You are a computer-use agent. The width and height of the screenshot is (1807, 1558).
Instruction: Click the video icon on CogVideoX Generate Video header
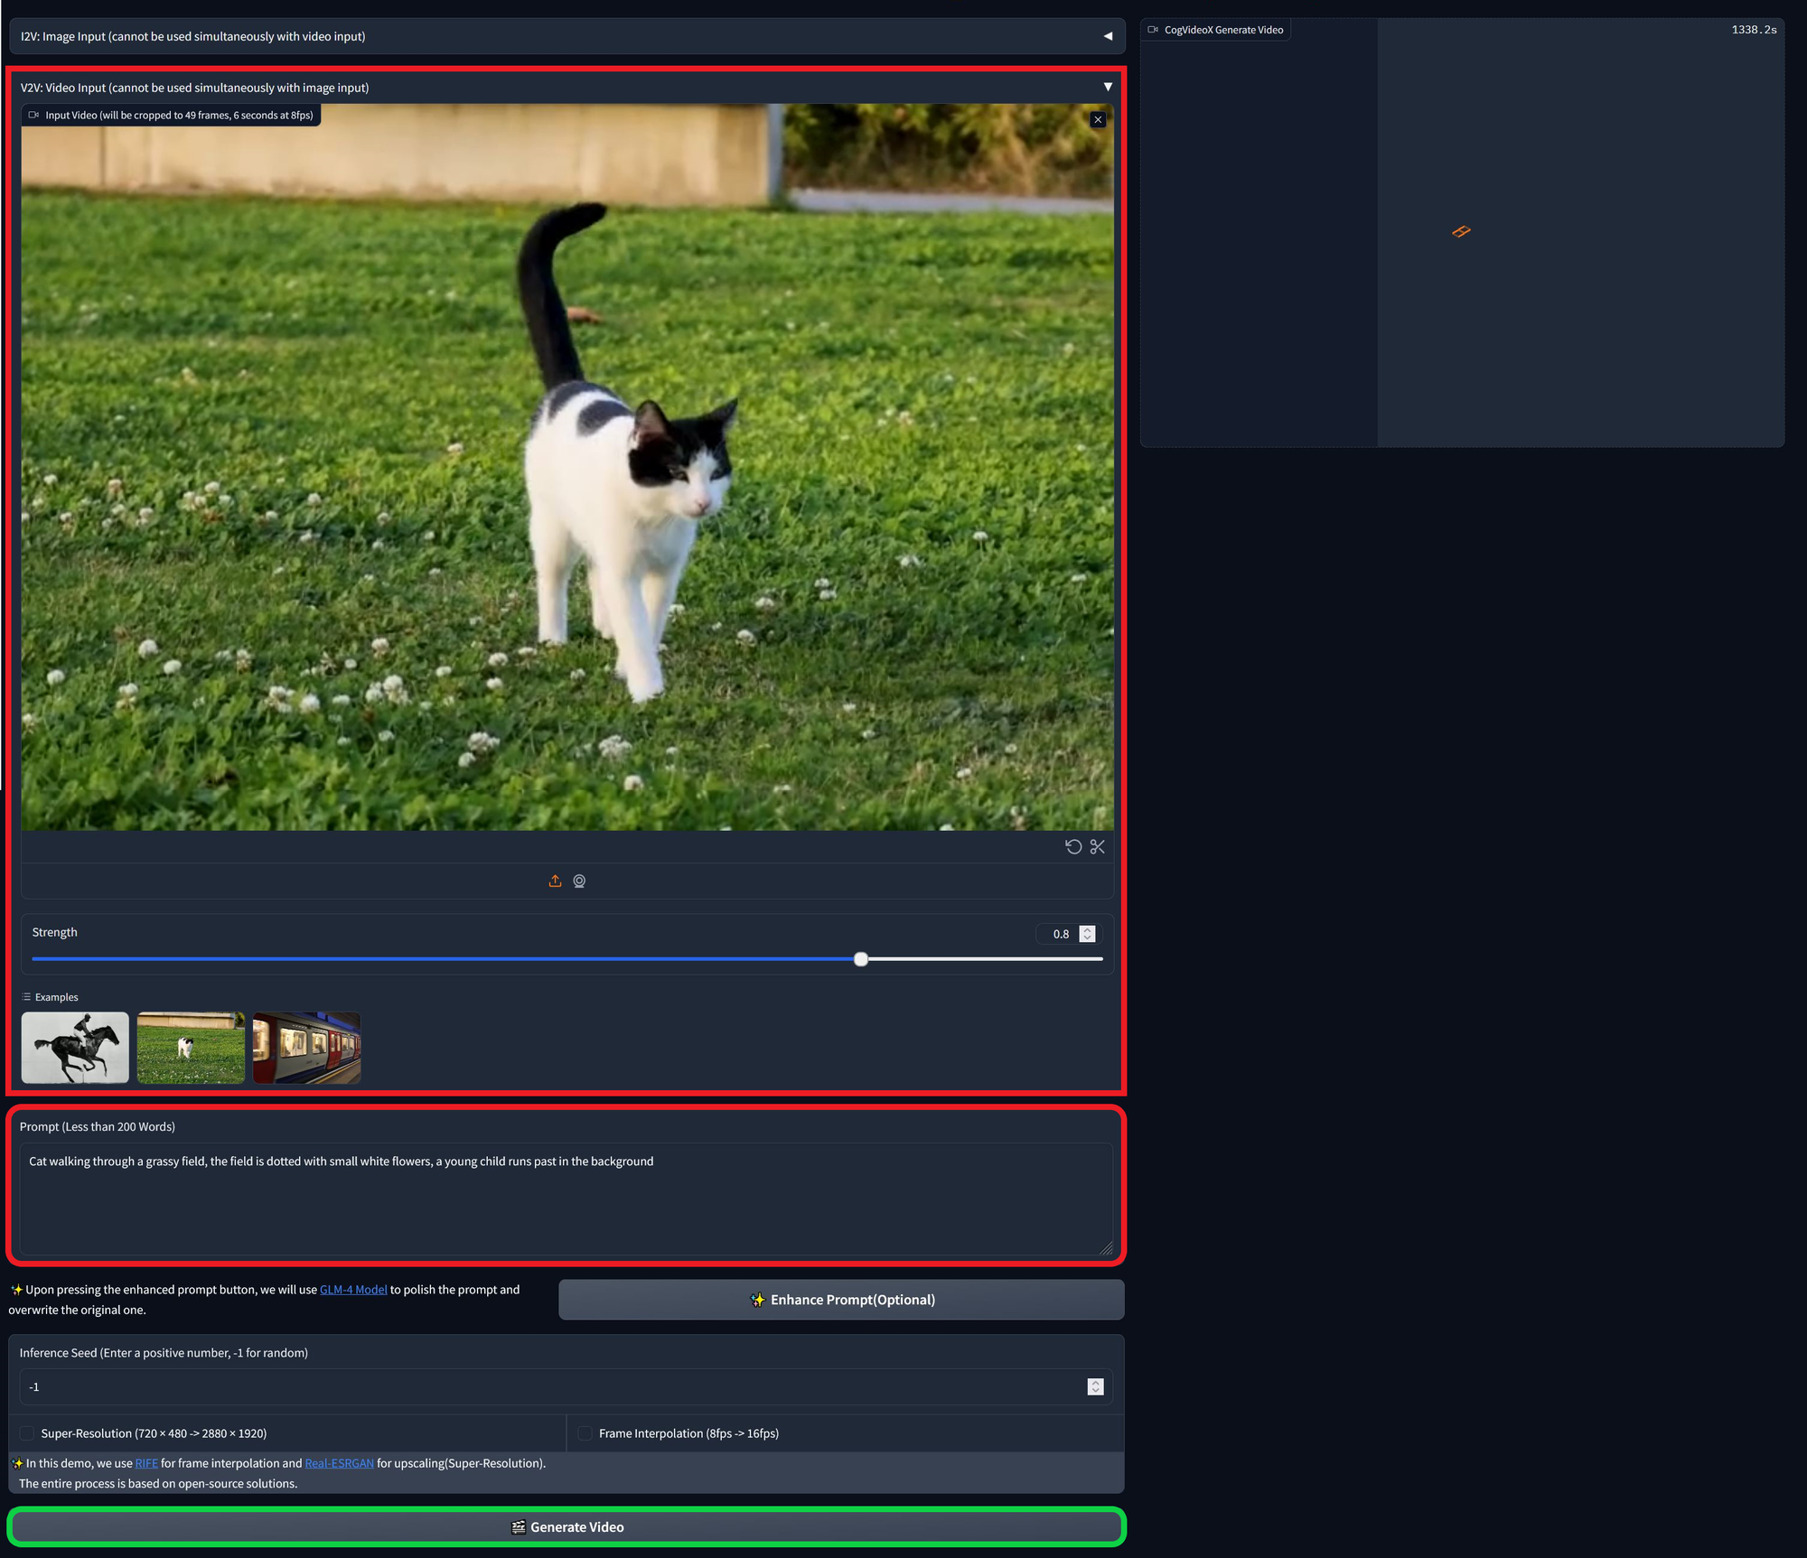point(1153,29)
